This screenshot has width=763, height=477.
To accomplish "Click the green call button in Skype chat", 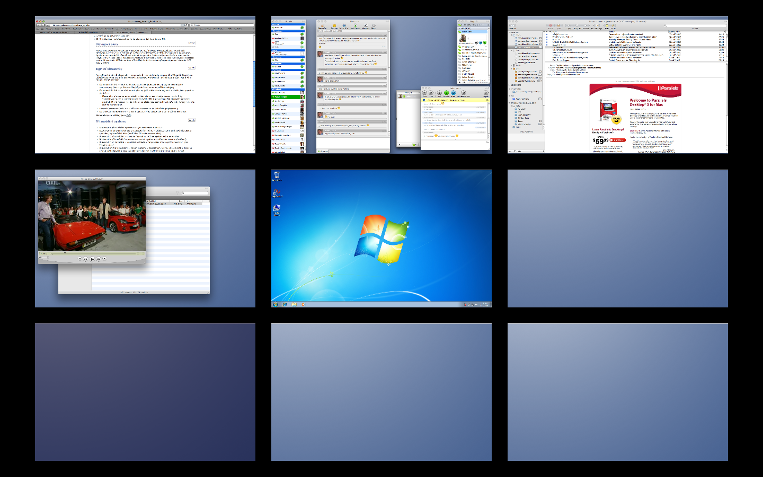I will (446, 93).
